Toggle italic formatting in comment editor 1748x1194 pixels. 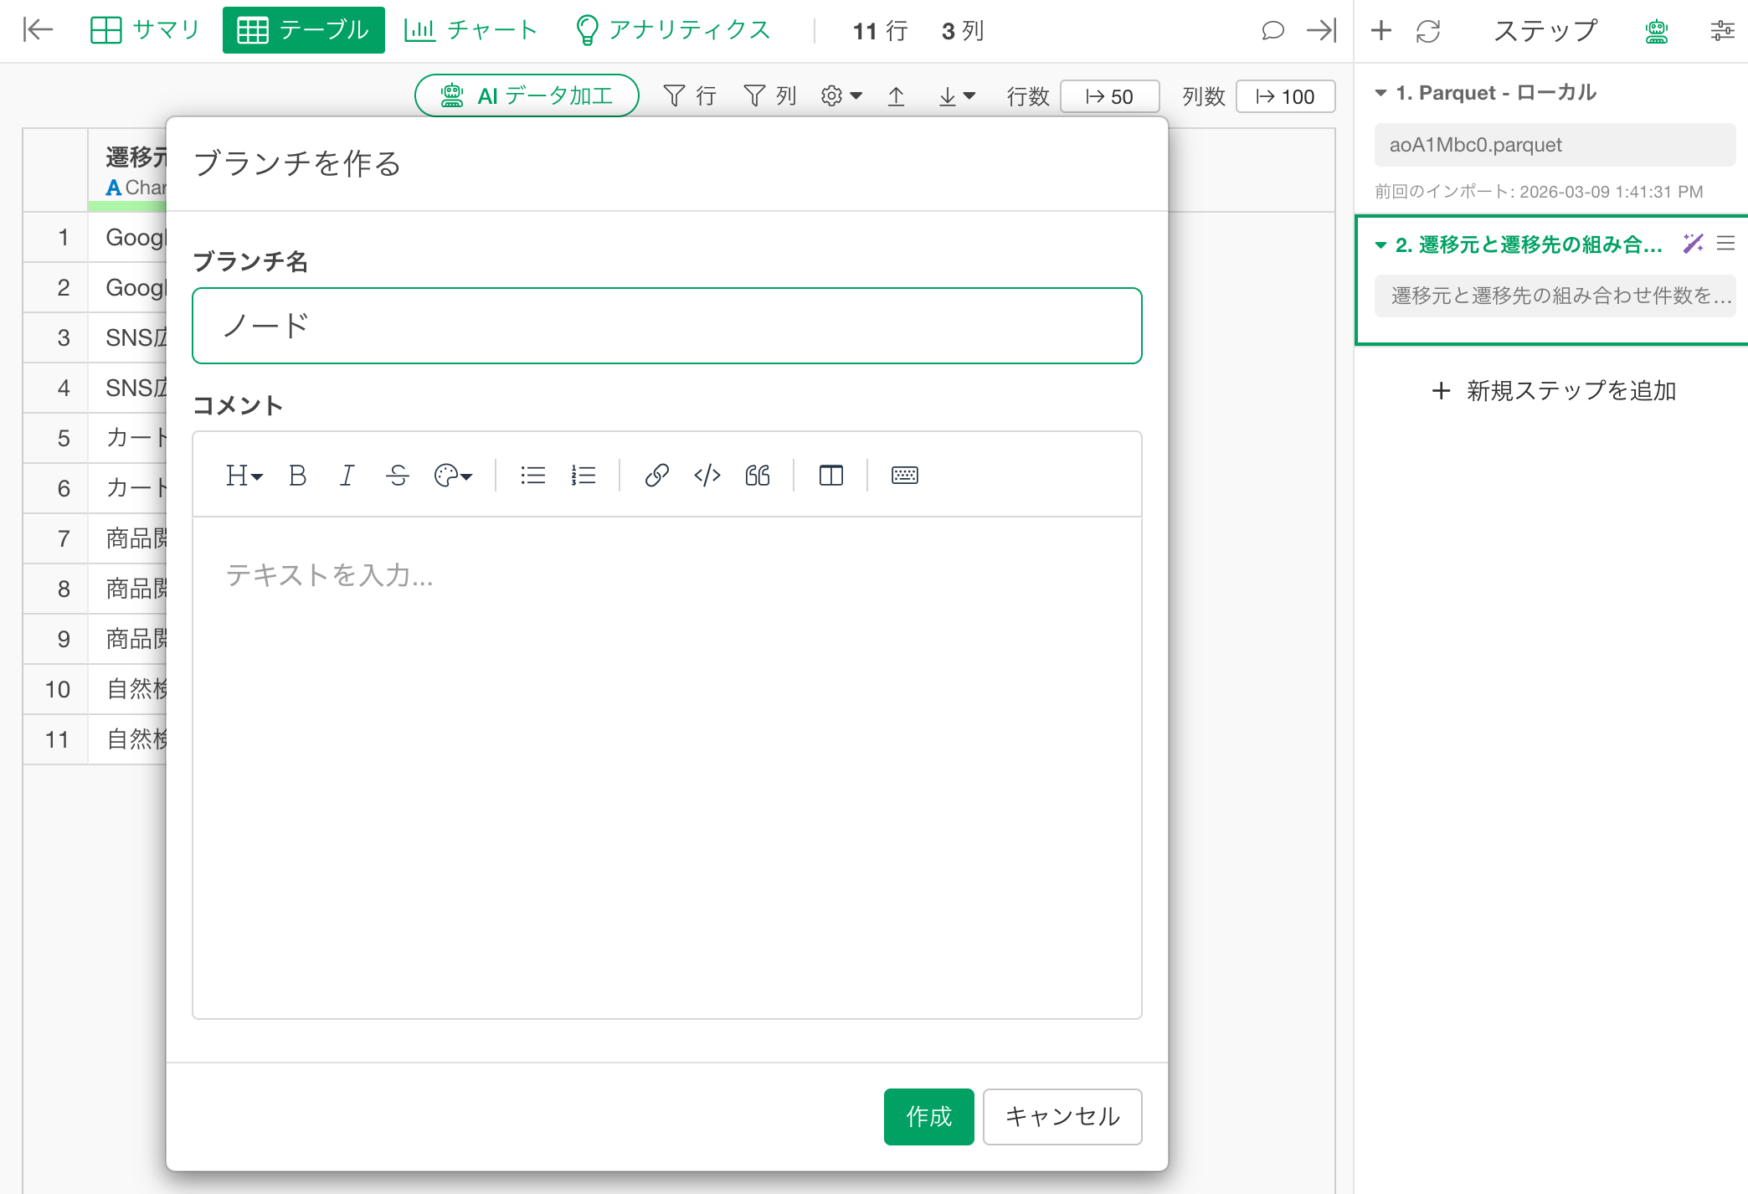coord(347,476)
